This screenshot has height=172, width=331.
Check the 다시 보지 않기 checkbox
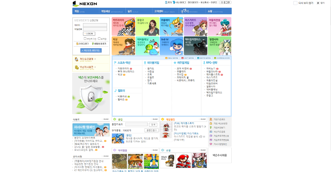[295, 3]
